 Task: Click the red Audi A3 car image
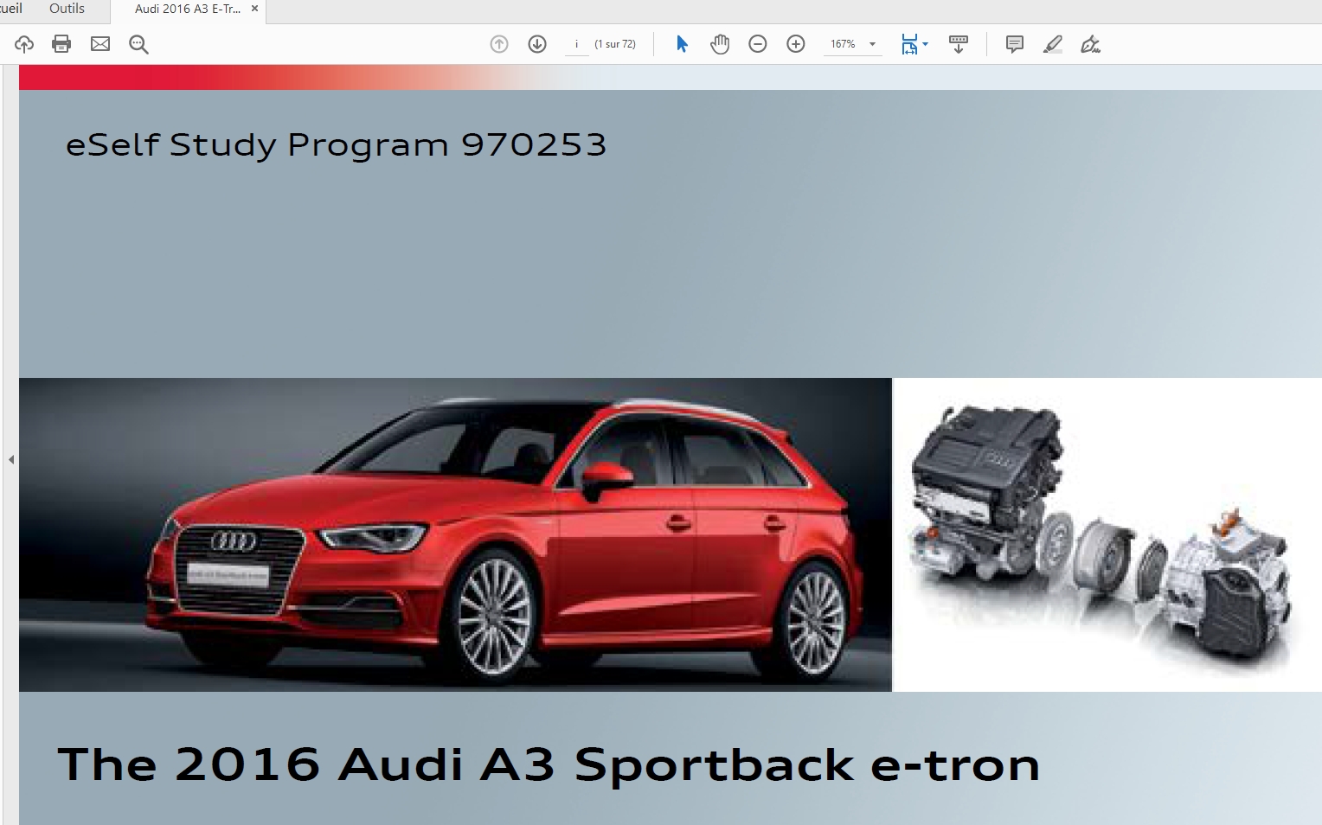[x=455, y=534]
